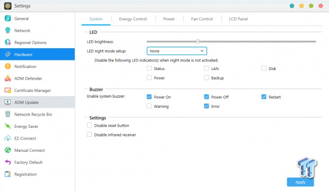
Task: Click the Certificate Manager icon
Action: [8, 90]
